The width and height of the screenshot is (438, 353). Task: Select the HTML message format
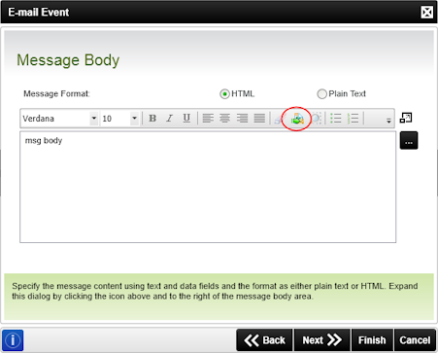click(224, 94)
